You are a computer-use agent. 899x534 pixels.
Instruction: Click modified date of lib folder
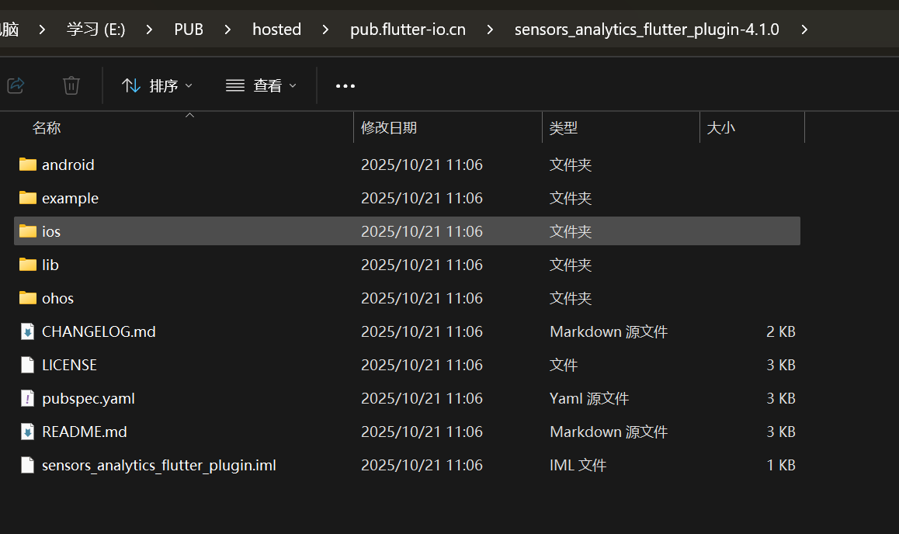coord(422,265)
